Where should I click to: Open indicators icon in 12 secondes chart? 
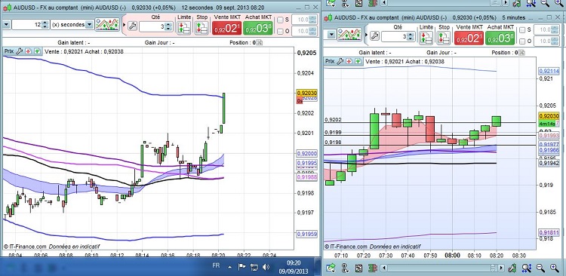107,25
